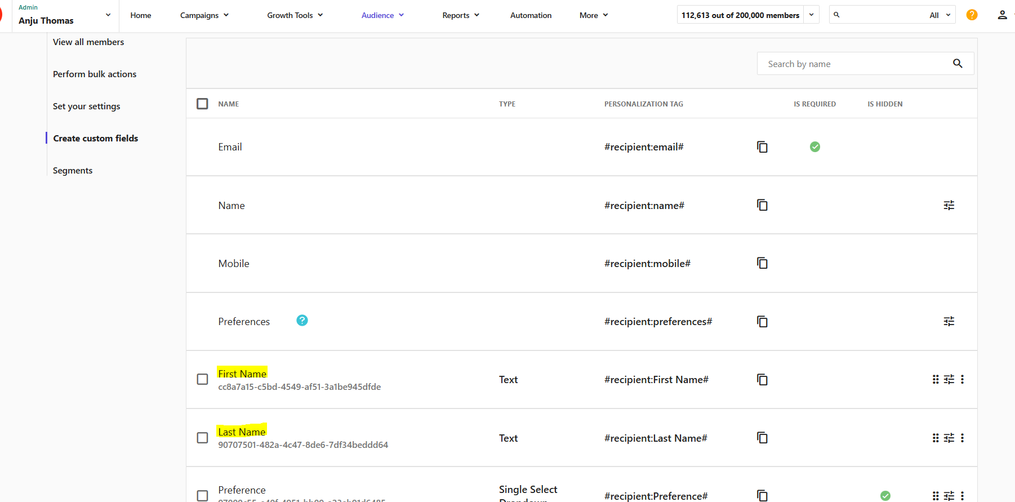Open the user profile icon
The width and height of the screenshot is (1015, 502).
coord(1002,15)
